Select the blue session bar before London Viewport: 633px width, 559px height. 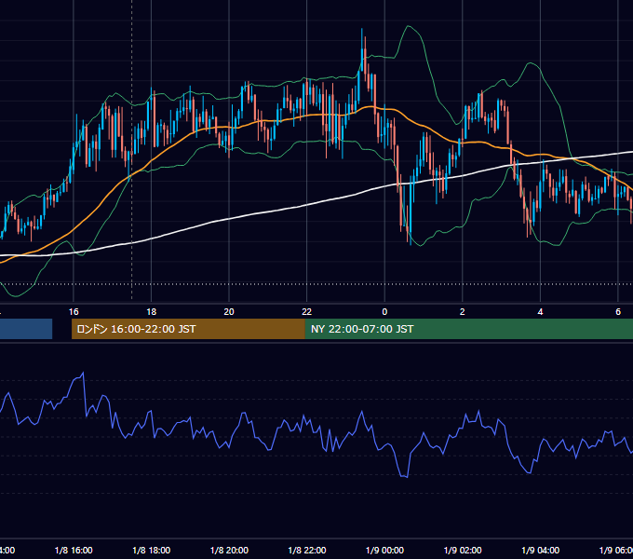(26, 329)
